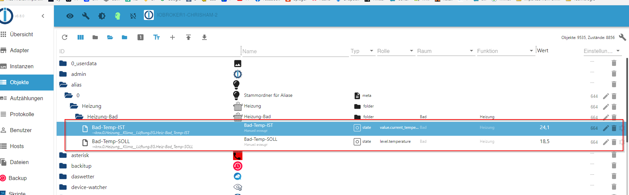Select the Bad-Temp-IST state row
Image resolution: width=629 pixels, height=195 pixels.
tap(341, 128)
